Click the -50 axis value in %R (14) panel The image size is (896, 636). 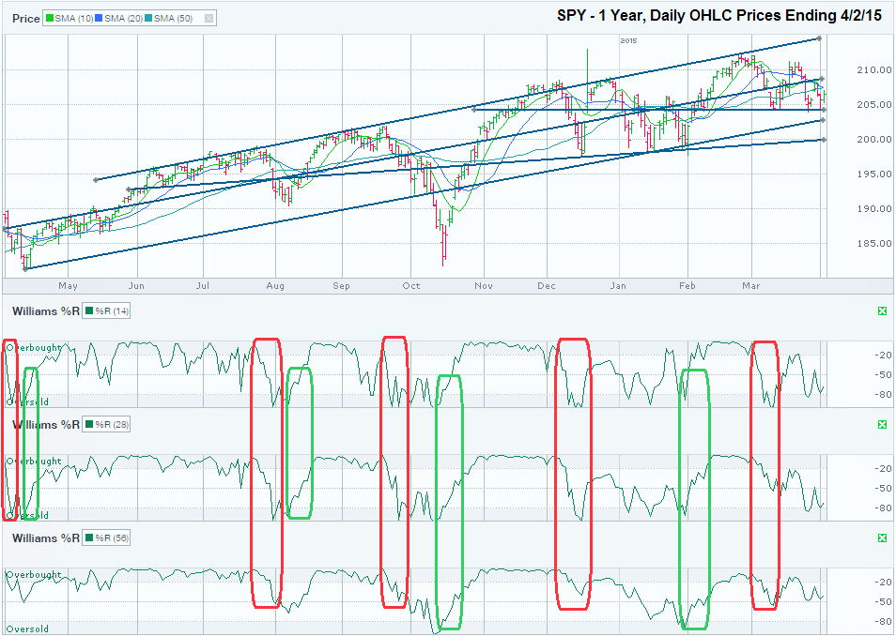coord(883,375)
